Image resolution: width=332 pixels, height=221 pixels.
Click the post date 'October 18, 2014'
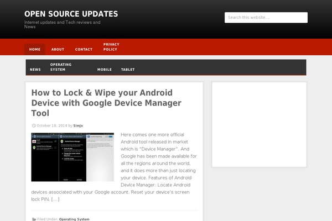[x=52, y=125]
